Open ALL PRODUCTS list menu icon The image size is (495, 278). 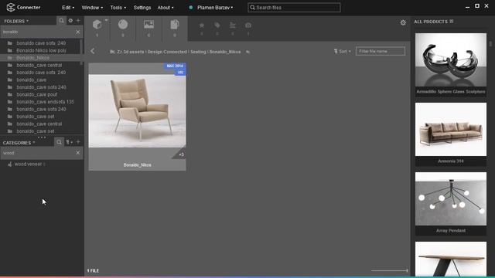point(452,21)
